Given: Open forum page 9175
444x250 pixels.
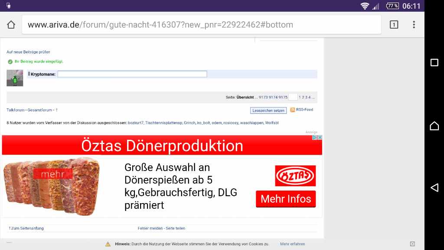Looking at the screenshot, I should [283, 97].
